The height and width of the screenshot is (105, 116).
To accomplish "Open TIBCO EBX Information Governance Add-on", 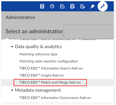I will 55,98.
